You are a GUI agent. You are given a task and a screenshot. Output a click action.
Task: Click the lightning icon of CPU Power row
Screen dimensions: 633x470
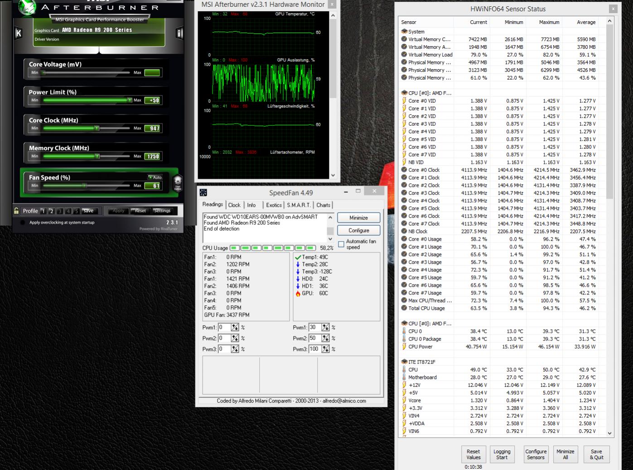404,347
